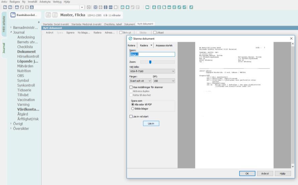Screen dimensions: 298x185
Task: Click the small pin icon above the navigation tree
Action: (x=39, y=22)
